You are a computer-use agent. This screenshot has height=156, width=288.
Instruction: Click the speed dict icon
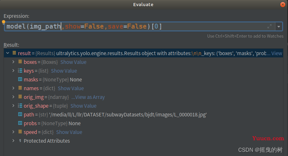(x=20, y=132)
